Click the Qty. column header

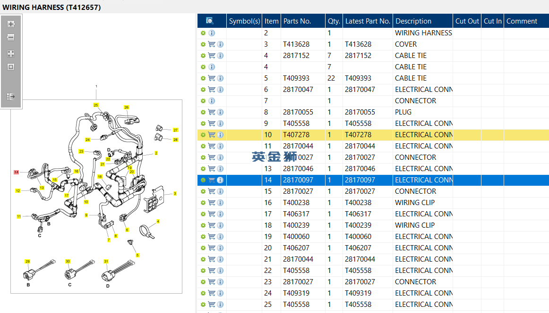tap(334, 21)
